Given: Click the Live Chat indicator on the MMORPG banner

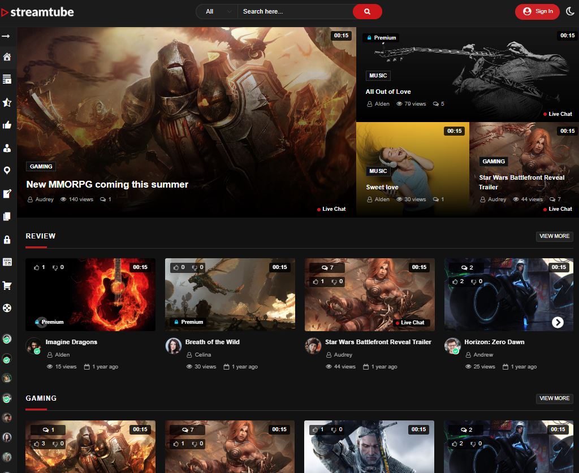Looking at the screenshot, I should coord(331,209).
